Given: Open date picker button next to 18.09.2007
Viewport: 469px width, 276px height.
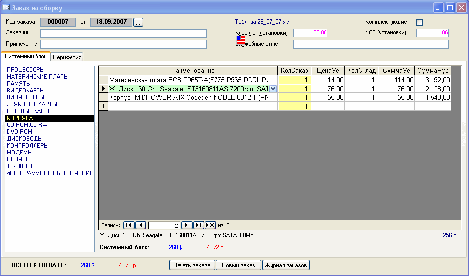Looking at the screenshot, I should 138,22.
